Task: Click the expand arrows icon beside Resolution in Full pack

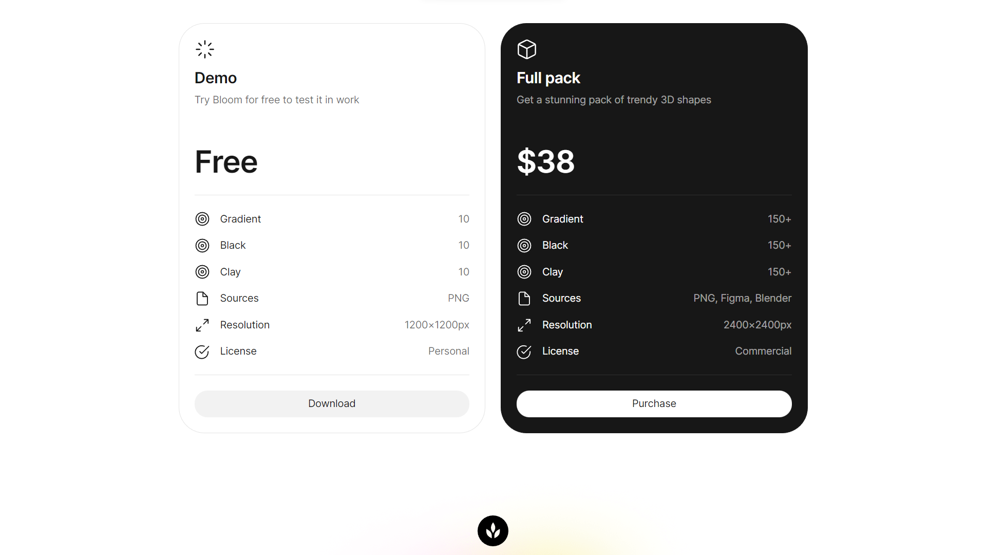Action: pyautogui.click(x=524, y=325)
